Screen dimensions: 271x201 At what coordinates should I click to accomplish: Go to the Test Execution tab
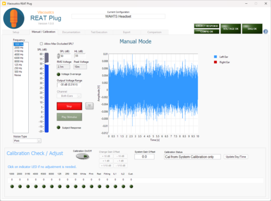pos(99,32)
